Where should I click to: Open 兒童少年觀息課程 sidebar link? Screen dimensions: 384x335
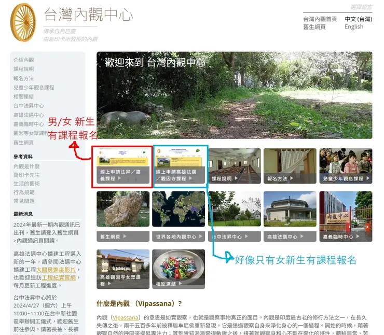[x=34, y=87]
